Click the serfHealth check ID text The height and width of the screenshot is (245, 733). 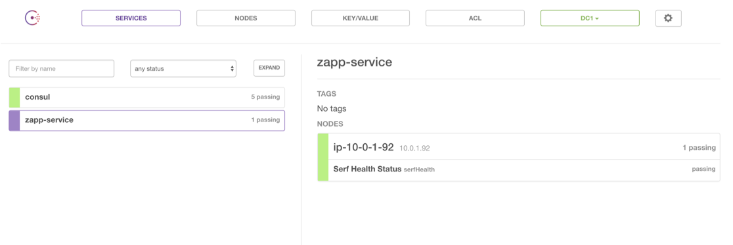(x=419, y=169)
